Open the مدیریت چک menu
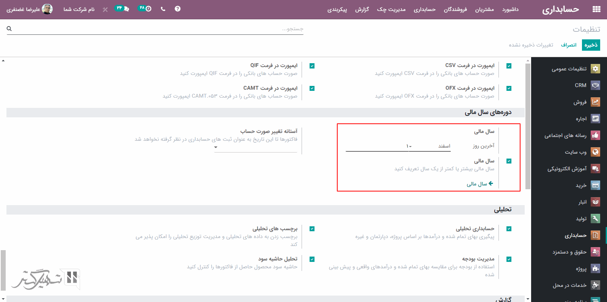This screenshot has height=302, width=607. tap(391, 9)
